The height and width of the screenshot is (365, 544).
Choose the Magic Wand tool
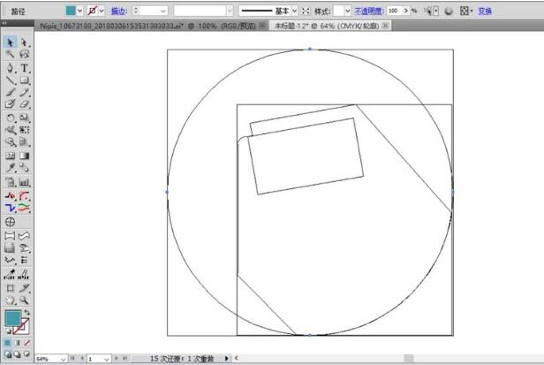point(10,54)
